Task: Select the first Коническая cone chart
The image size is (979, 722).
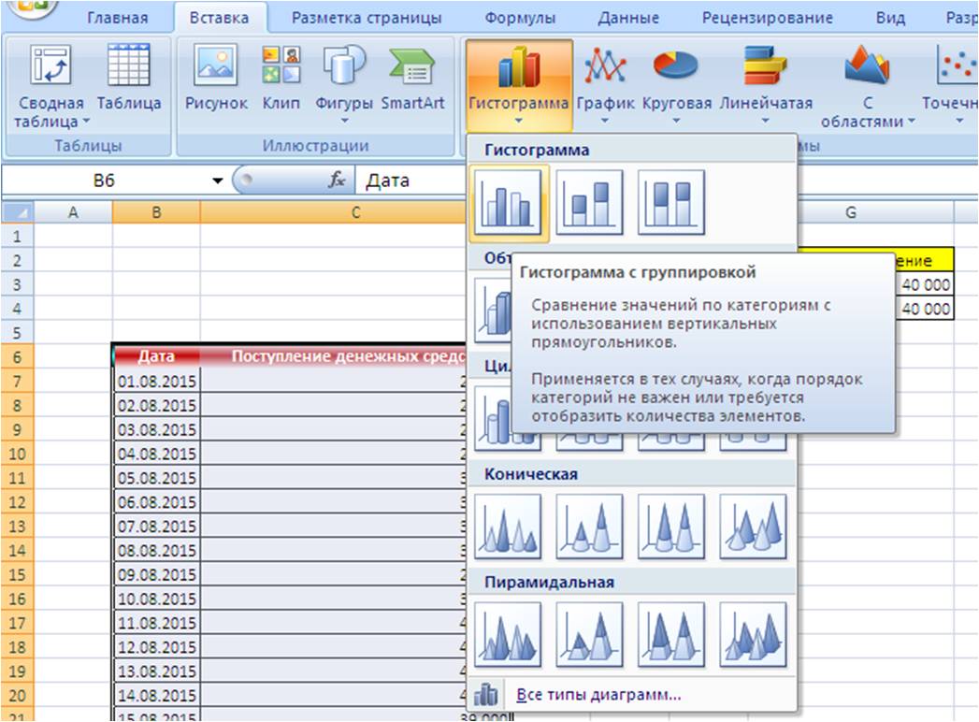Action: 507,527
